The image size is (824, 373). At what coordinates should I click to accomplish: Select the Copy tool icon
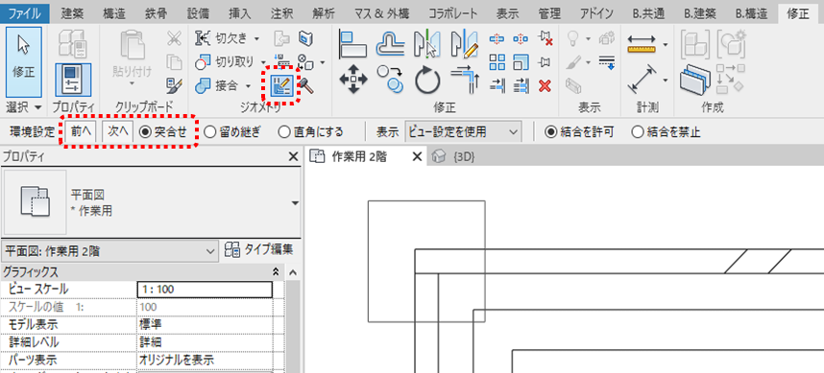tap(390, 80)
